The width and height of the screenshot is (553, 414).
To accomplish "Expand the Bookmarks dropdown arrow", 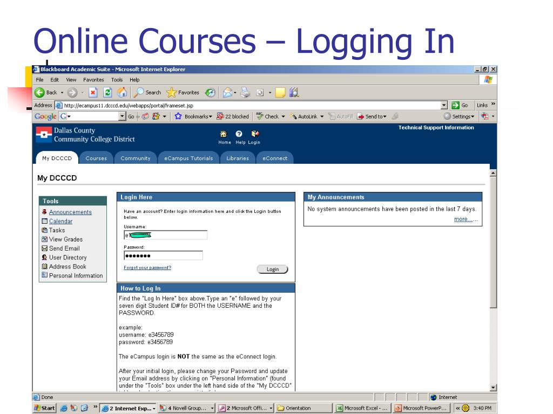I will pyautogui.click(x=210, y=116).
